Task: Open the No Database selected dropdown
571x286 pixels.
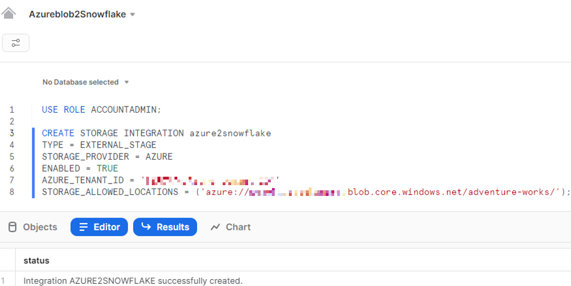Action: pos(86,82)
